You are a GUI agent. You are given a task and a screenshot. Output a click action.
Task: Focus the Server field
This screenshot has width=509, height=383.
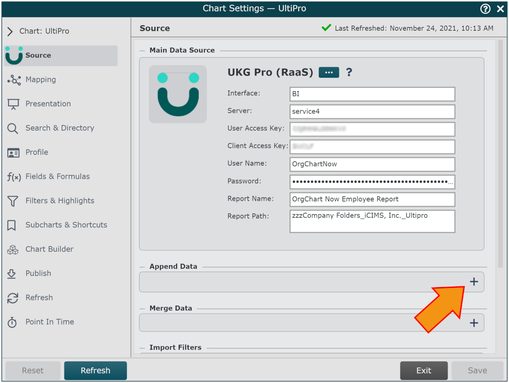(x=372, y=112)
